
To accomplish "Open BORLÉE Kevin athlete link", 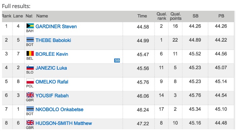I will point(52,54).
